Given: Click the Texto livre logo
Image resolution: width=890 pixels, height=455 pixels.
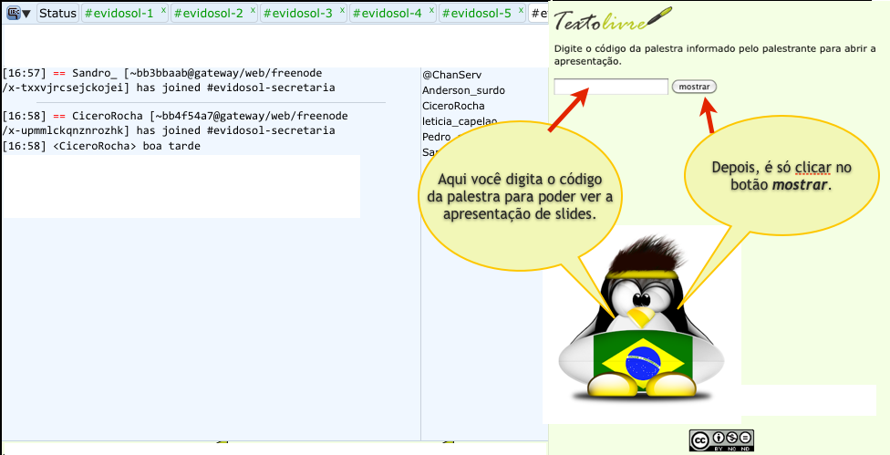Looking at the screenshot, I should (613, 19).
